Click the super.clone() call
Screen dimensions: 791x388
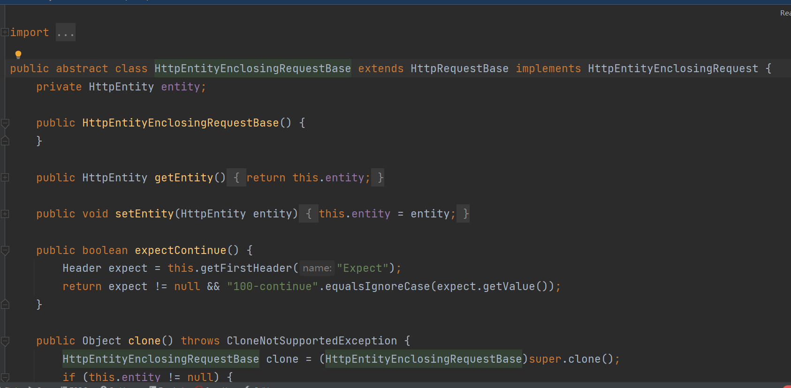tap(571, 359)
